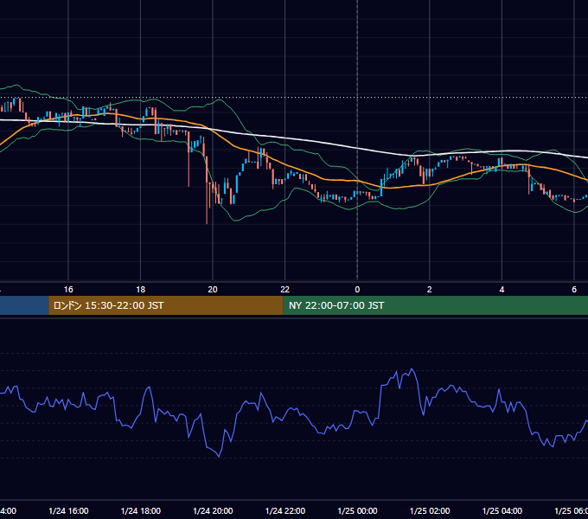Click the 1/24 16:00 time axis label

pos(68,510)
